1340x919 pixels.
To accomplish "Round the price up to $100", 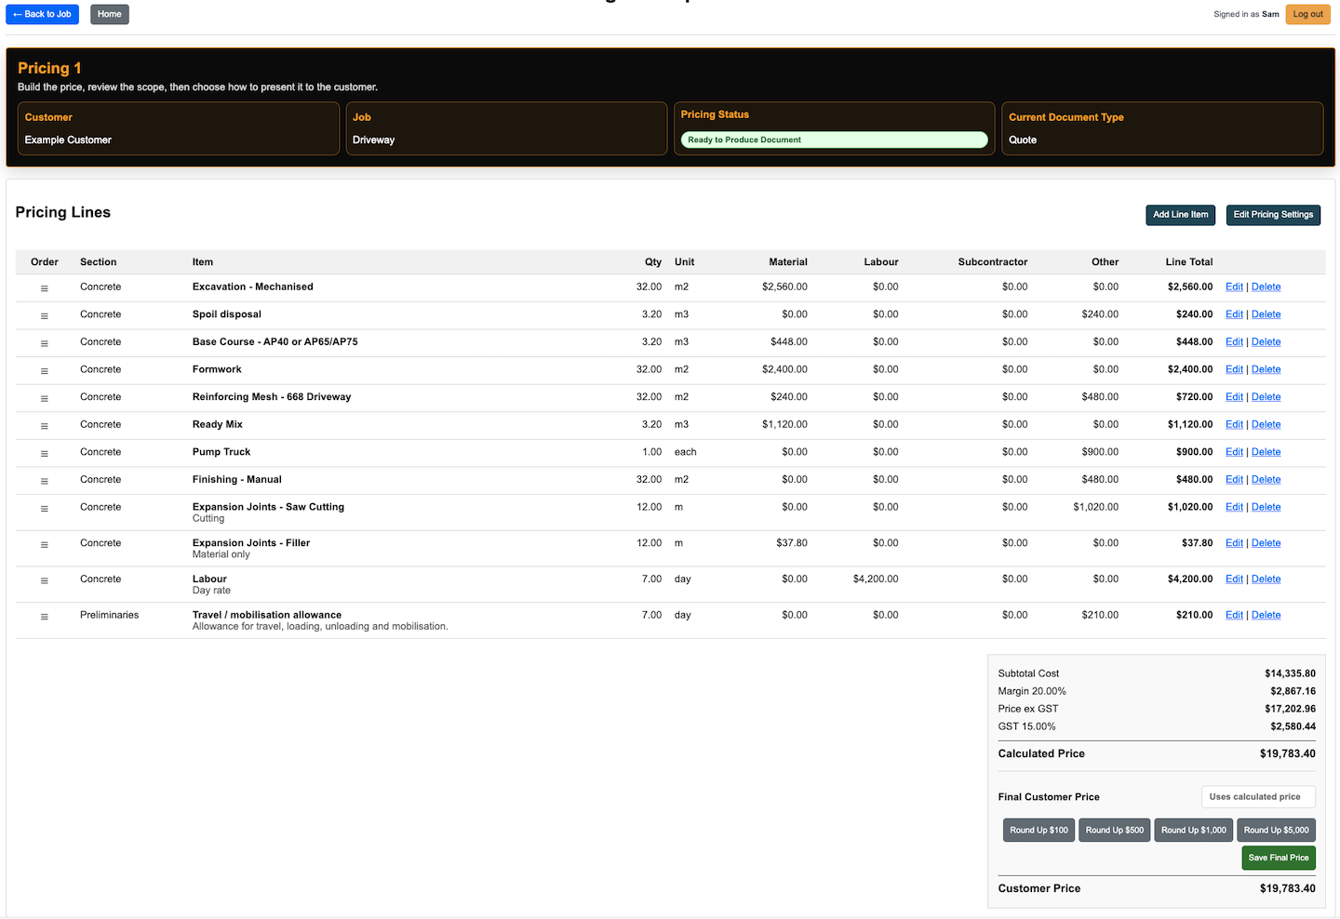I will (1038, 830).
